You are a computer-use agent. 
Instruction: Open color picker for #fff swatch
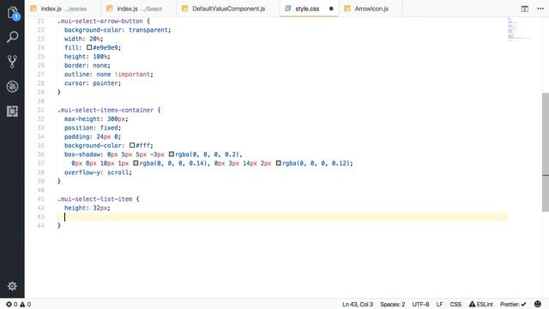[132, 145]
